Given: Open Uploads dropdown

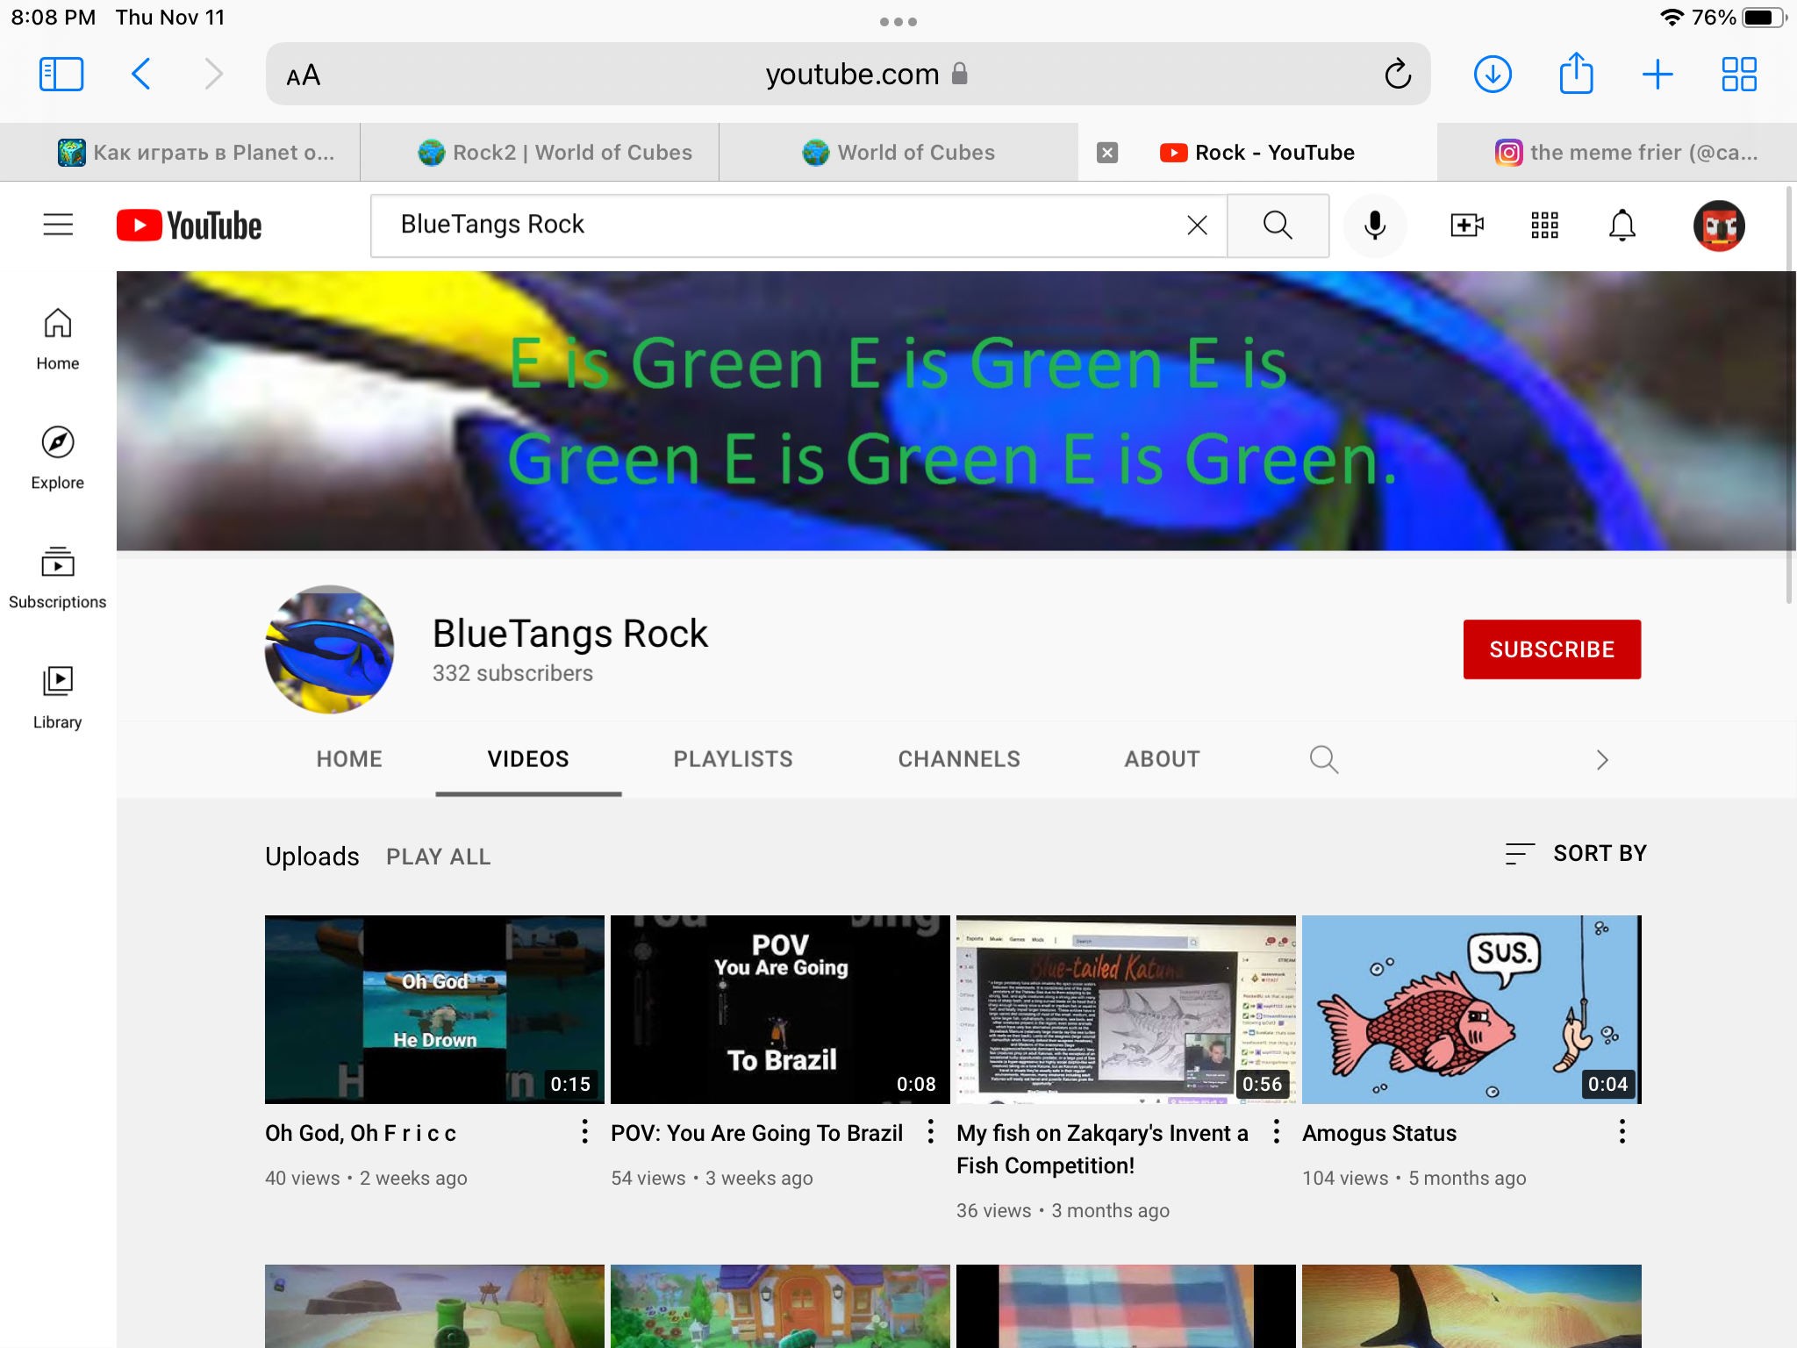Looking at the screenshot, I should point(311,856).
